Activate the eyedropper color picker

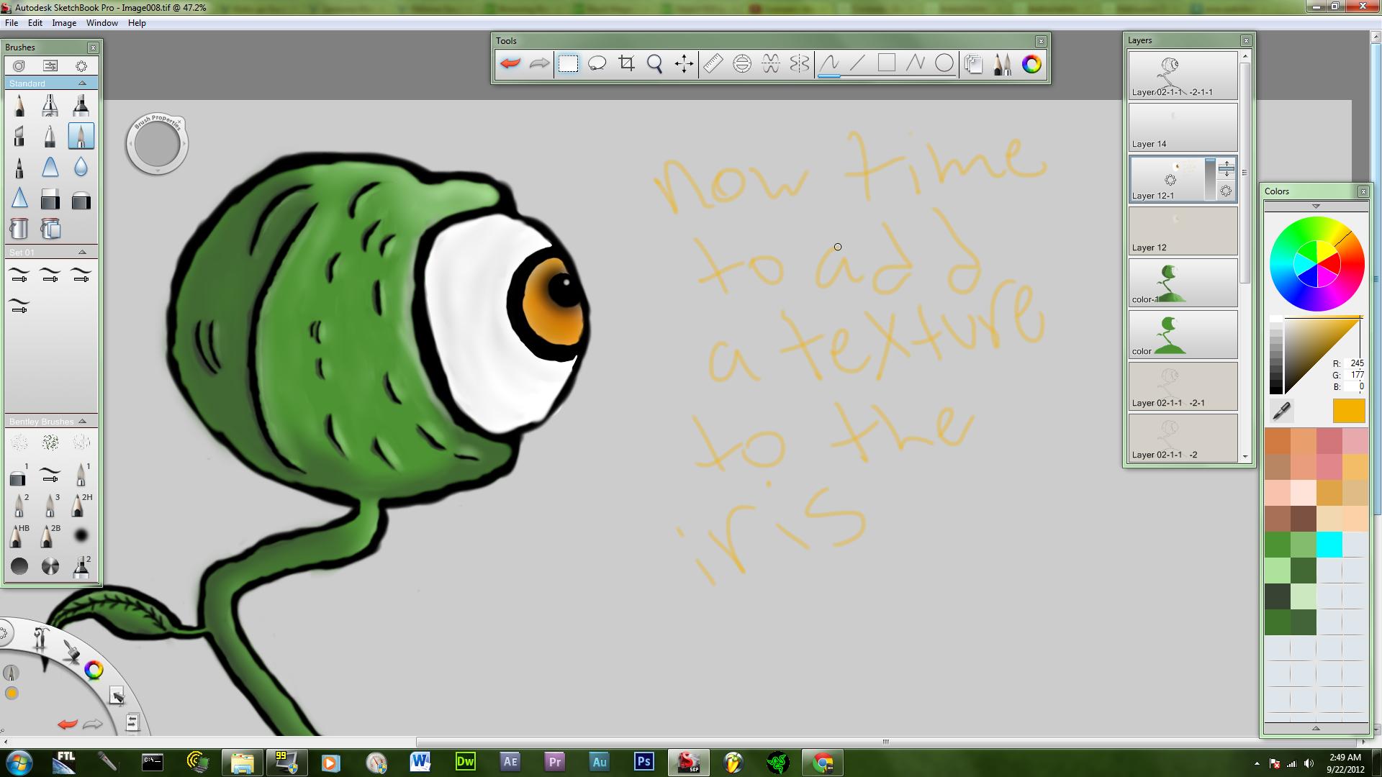coord(1282,411)
